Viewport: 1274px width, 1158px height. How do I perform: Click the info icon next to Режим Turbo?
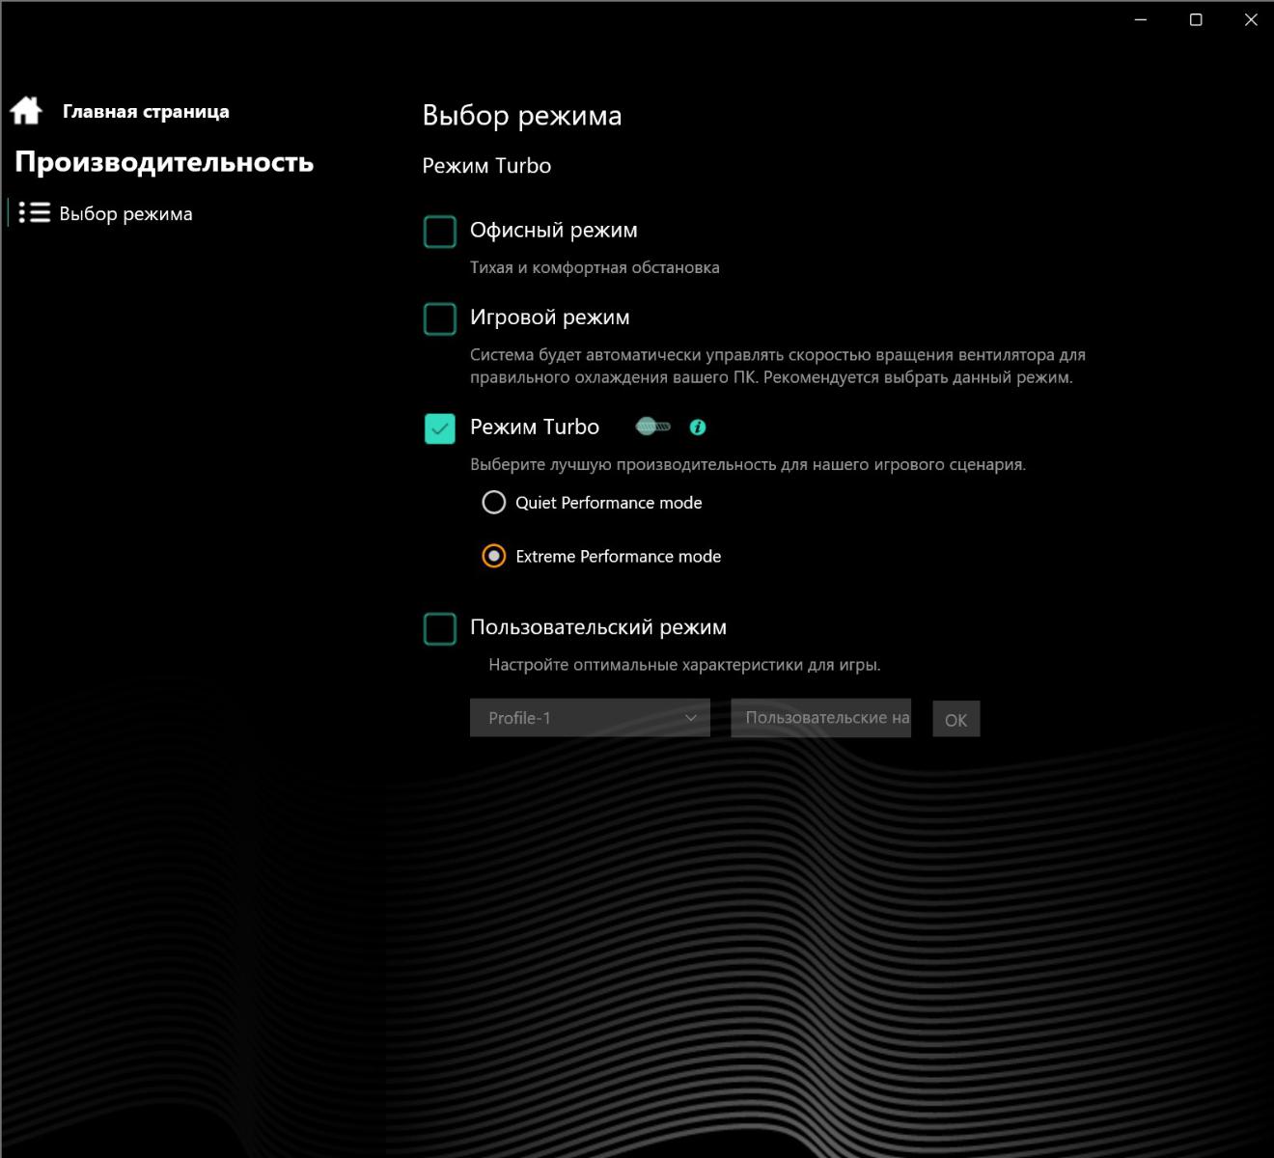pyautogui.click(x=698, y=427)
